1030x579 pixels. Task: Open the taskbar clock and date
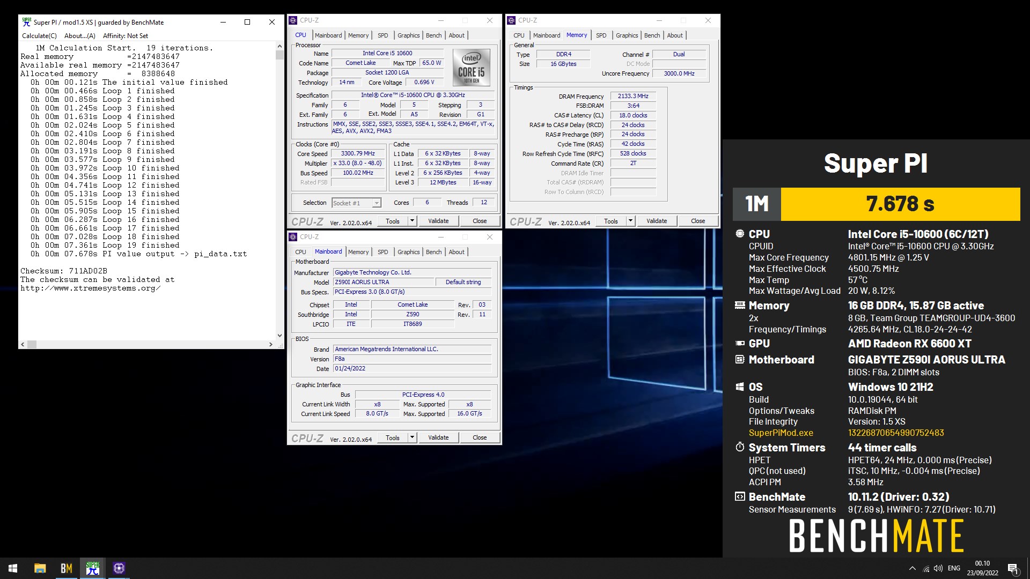click(x=982, y=568)
